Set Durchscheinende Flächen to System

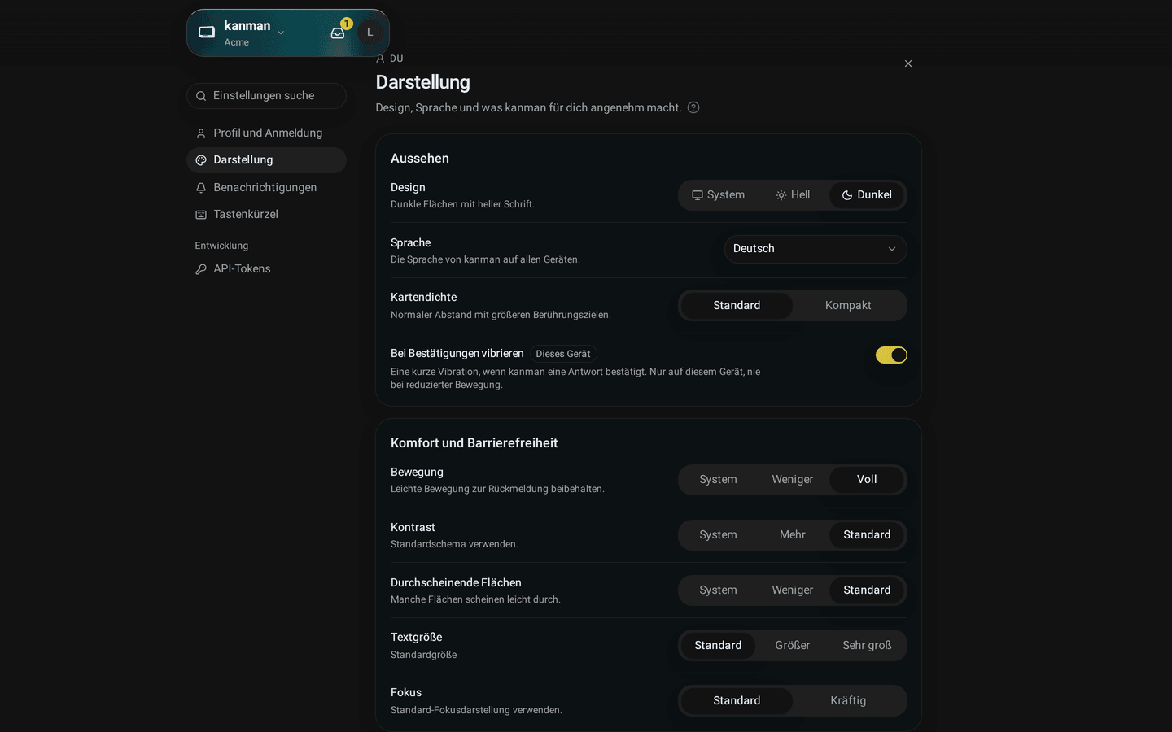(x=718, y=590)
